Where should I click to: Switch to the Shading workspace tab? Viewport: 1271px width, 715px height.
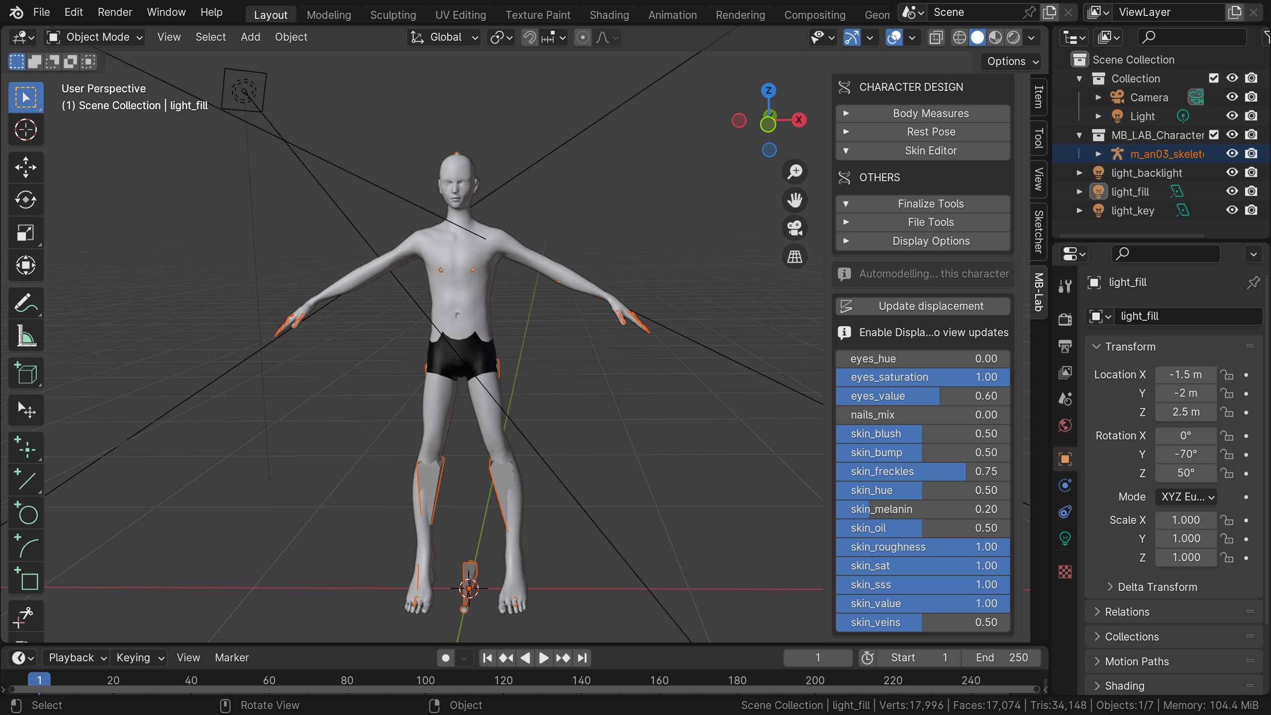pyautogui.click(x=609, y=15)
